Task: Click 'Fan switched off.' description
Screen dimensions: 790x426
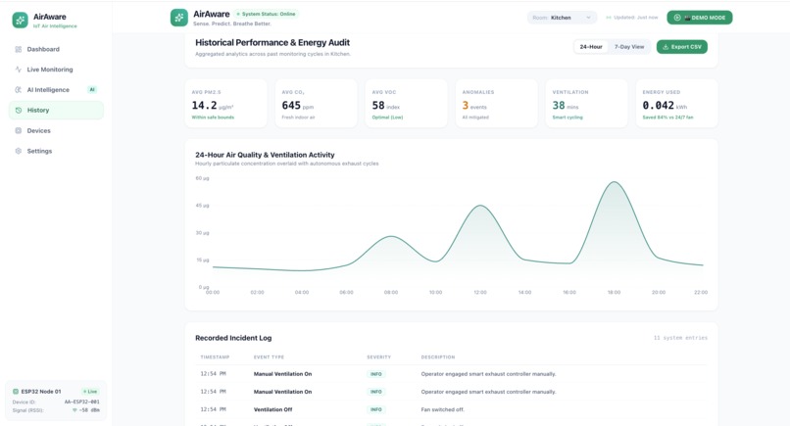Action: coord(442,409)
